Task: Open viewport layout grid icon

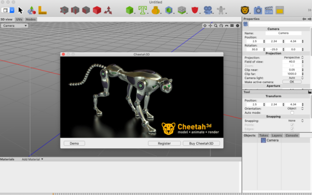Action: pyautogui.click(x=232, y=26)
